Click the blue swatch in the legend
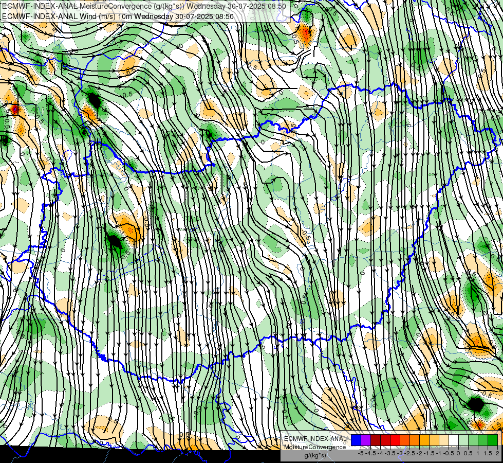 [356, 440]
